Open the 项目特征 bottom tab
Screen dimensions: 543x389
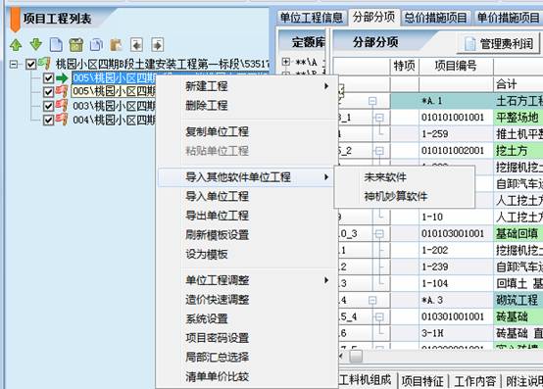point(422,381)
